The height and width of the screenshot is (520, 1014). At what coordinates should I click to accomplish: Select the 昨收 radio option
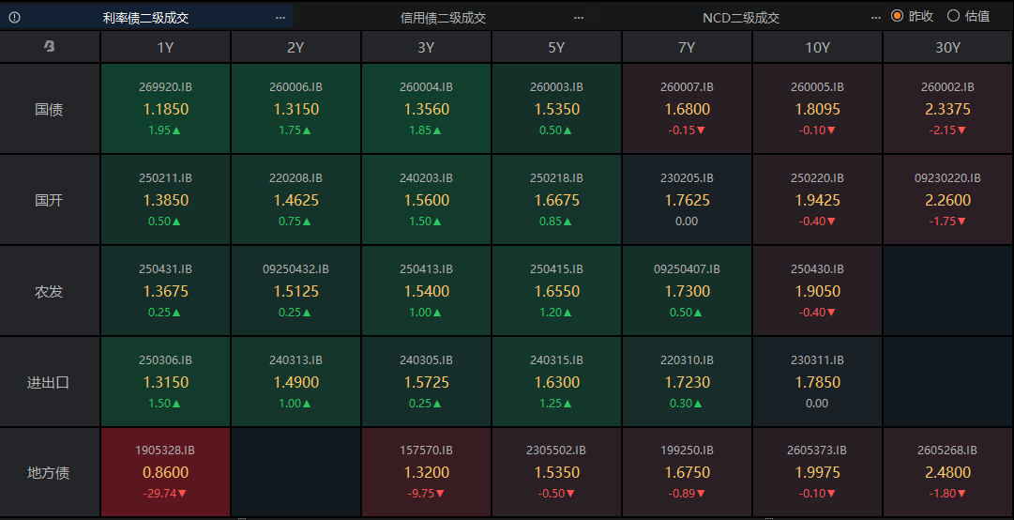913,16
